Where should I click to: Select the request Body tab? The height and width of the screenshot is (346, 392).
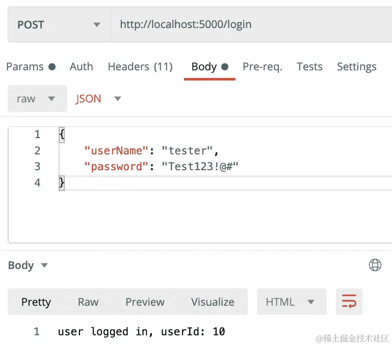(210, 67)
